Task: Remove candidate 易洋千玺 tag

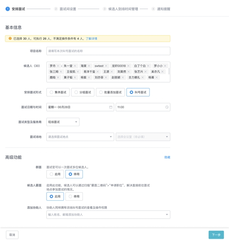Action: [98, 71]
